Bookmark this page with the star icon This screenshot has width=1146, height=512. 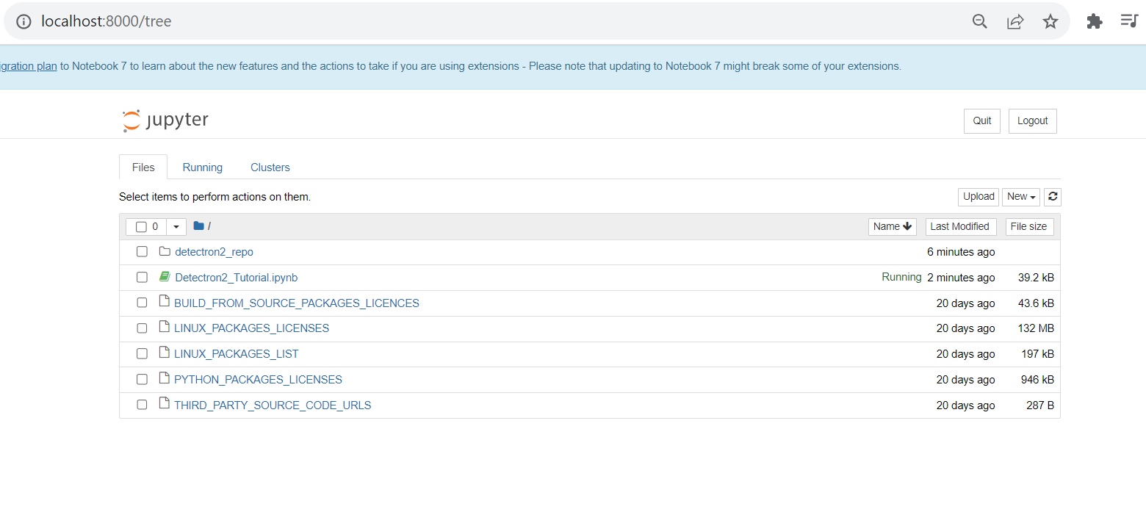(1050, 21)
